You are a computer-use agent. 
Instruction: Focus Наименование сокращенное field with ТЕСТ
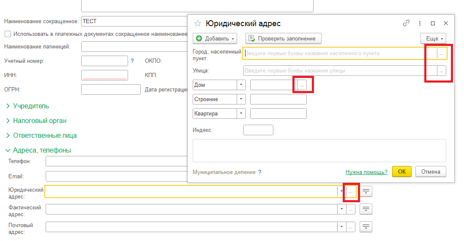134,21
